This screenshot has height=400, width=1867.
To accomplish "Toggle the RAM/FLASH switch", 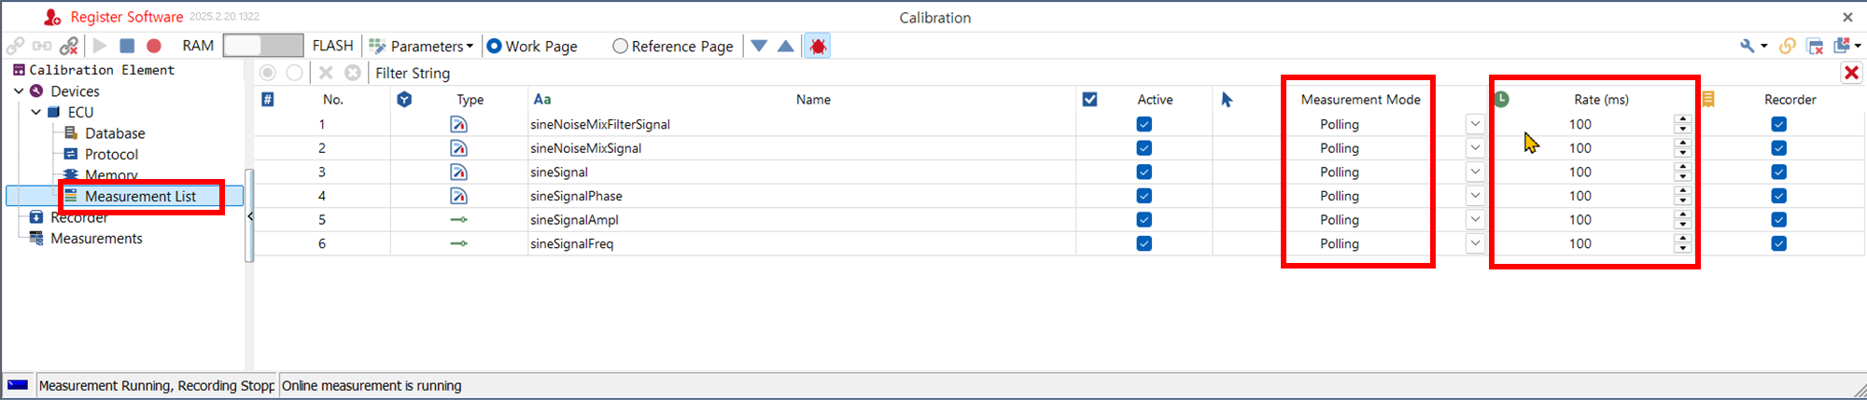I will [x=263, y=45].
